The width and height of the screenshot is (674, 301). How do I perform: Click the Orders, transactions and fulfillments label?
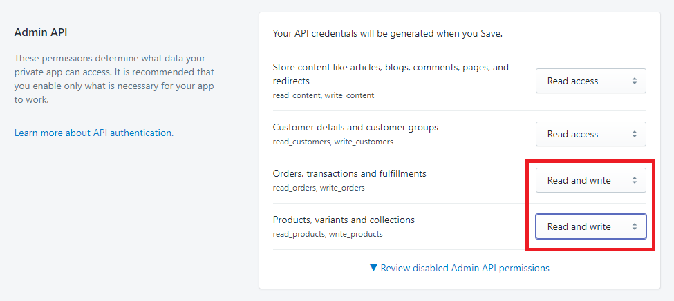click(x=350, y=173)
